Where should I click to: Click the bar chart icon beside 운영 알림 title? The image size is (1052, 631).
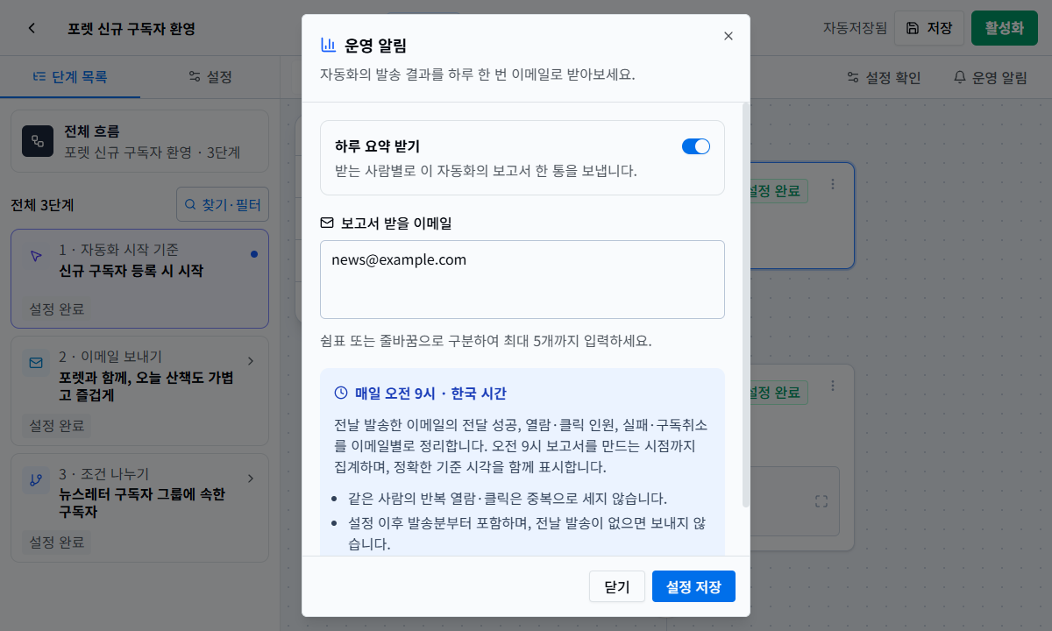coord(328,45)
